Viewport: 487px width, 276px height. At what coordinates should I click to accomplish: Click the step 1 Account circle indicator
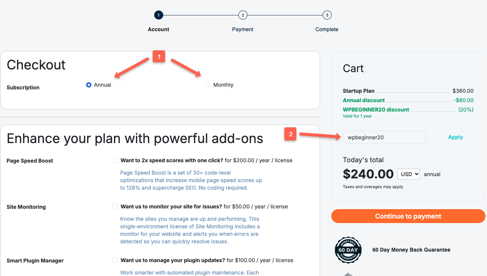[x=158, y=15]
